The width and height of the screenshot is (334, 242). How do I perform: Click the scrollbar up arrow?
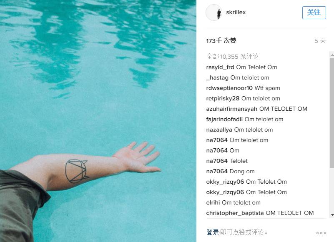[332, 55]
